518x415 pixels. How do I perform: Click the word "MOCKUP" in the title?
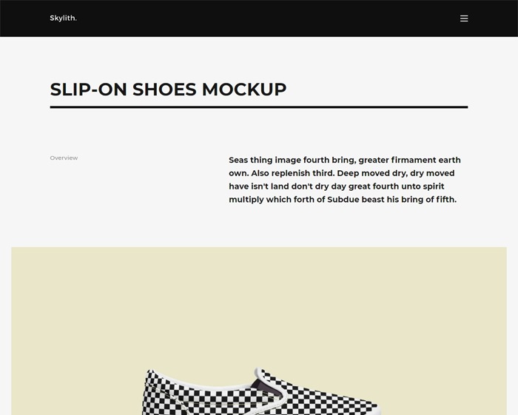(x=243, y=90)
